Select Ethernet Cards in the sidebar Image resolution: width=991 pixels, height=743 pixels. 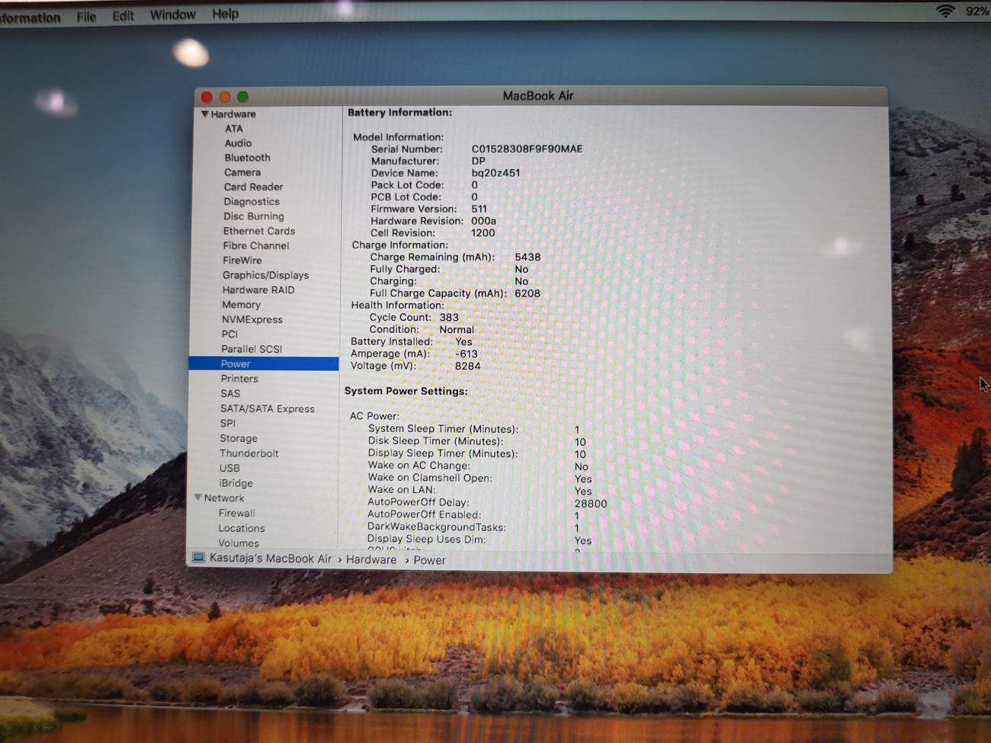(259, 231)
